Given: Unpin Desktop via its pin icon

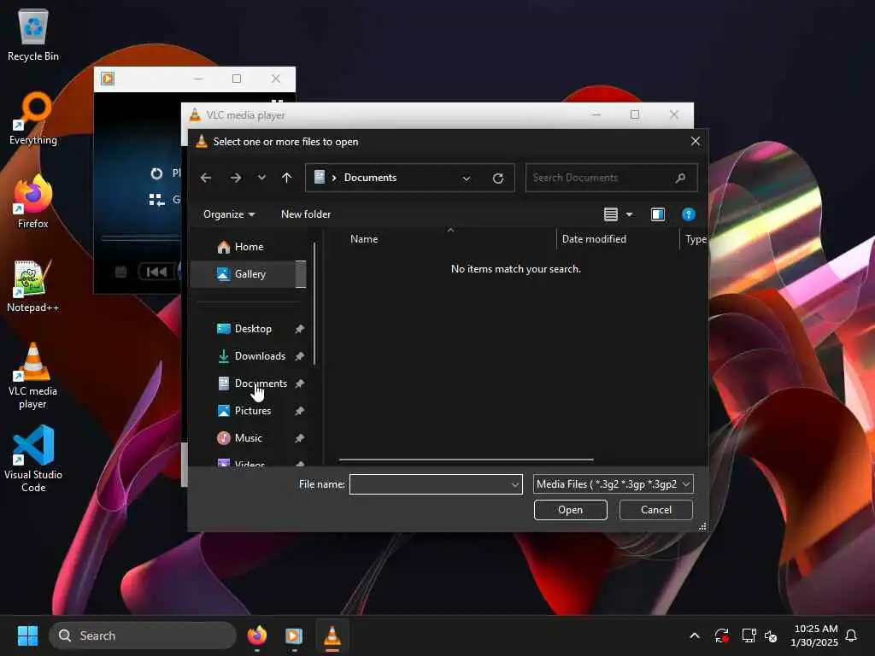Looking at the screenshot, I should pos(299,329).
